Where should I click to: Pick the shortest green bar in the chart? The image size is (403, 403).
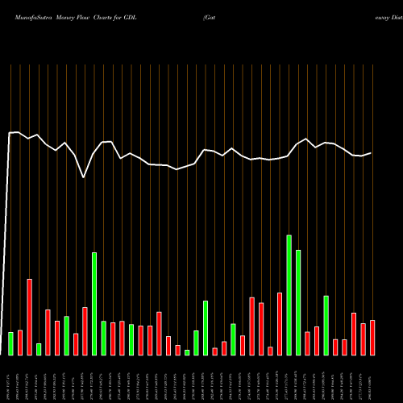[x=187, y=353]
